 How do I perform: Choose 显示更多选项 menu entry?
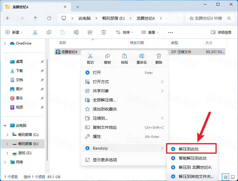[125, 160]
